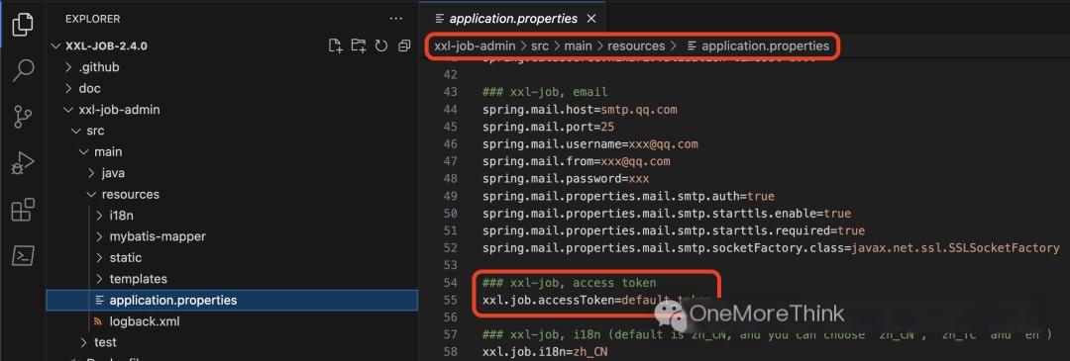This screenshot has width=1070, height=361.
Task: Click the New Folder icon in Explorer header
Action: pyautogui.click(x=359, y=45)
